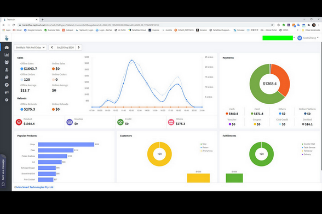This screenshot has width=322, height=214.
Task: Click the single user staff sidebar icon
Action: (x=7, y=70)
